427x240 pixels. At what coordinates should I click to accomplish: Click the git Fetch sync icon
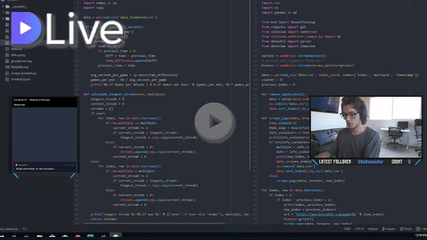click(x=402, y=229)
